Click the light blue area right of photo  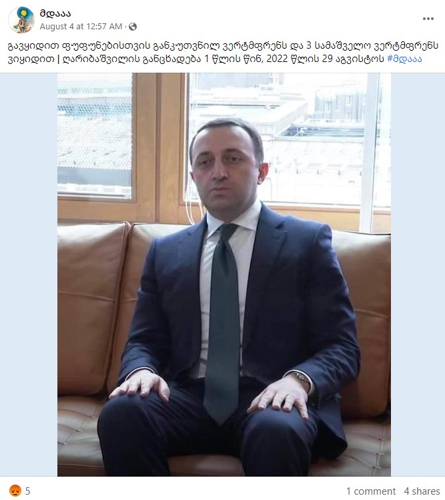[418, 275]
